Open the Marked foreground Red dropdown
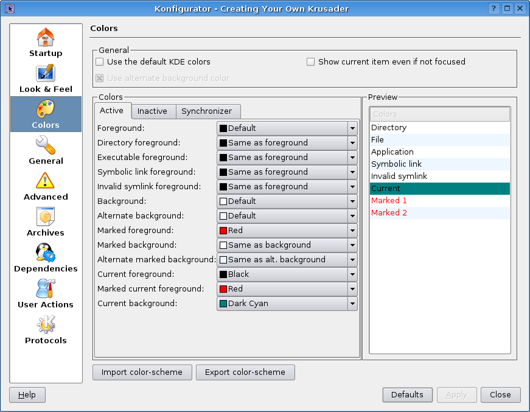530x412 pixels. point(287,231)
